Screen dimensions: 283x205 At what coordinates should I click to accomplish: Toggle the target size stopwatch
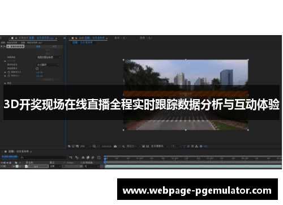(9, 76)
